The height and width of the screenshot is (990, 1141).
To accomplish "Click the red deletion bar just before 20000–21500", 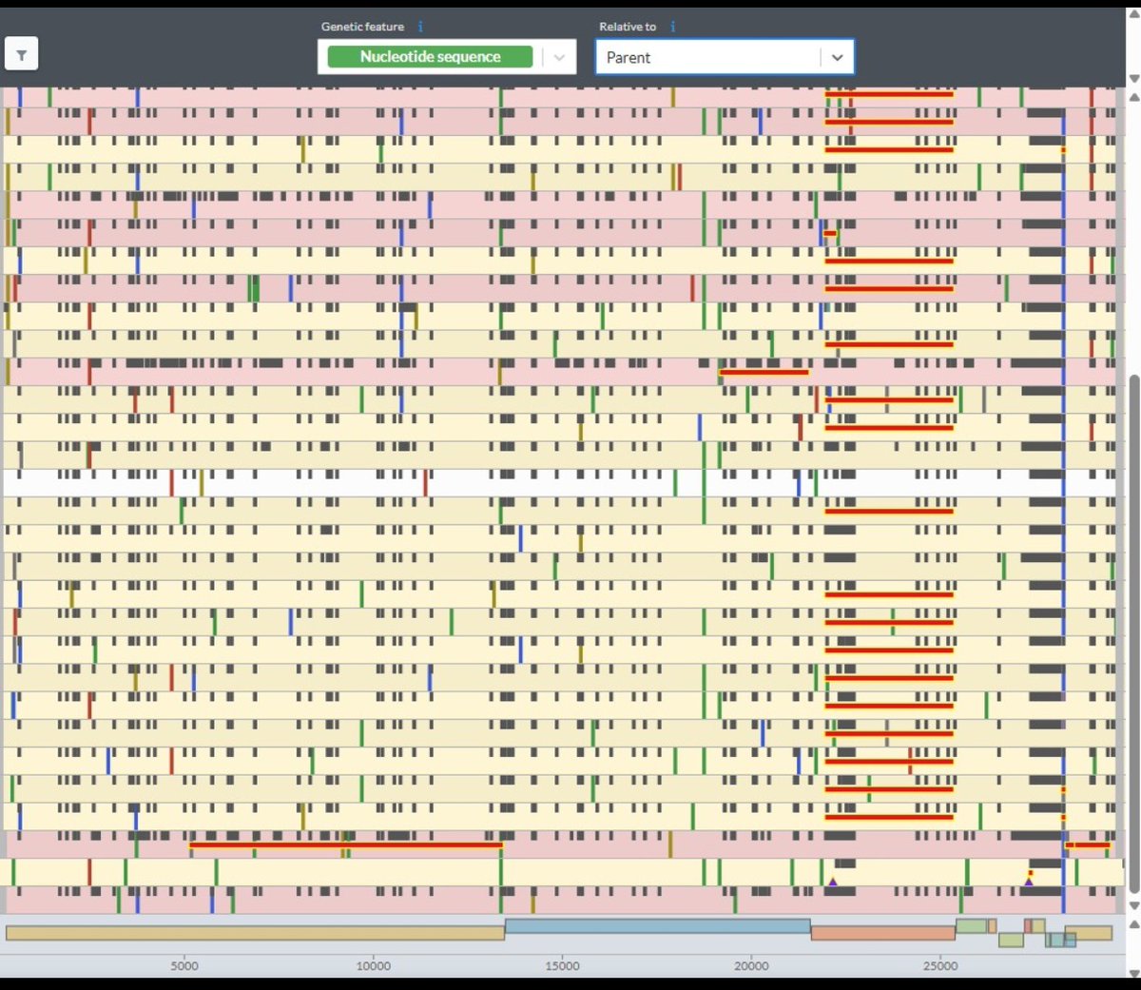I will 764,372.
